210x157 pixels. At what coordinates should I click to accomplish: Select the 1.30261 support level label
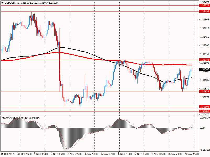pos(204,111)
